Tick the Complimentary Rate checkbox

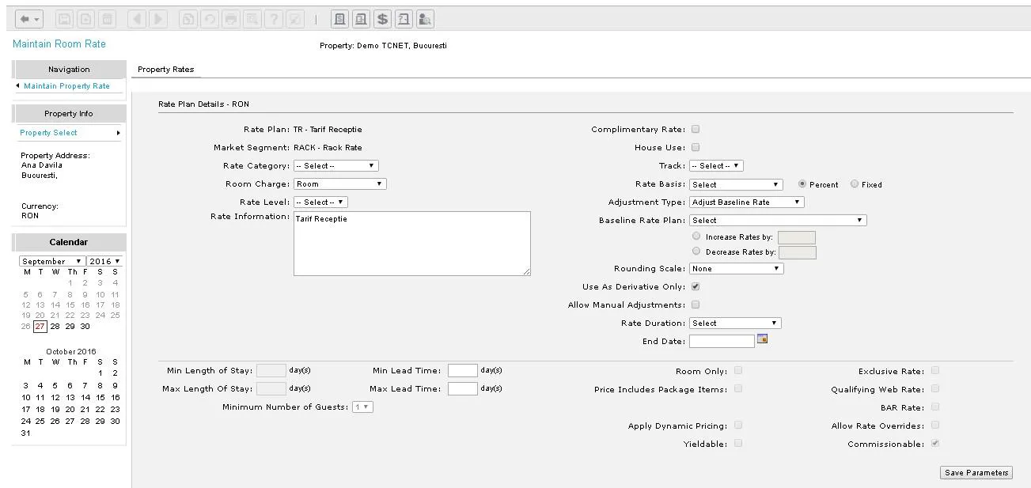tap(696, 129)
